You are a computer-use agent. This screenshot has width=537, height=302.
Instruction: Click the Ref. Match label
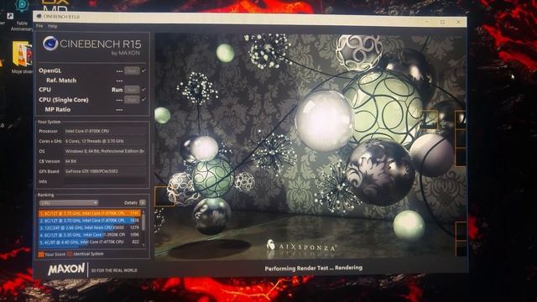(61, 81)
